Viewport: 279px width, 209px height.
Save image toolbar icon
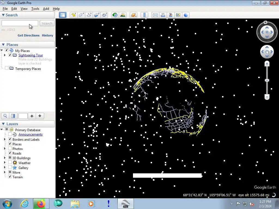(x=171, y=15)
